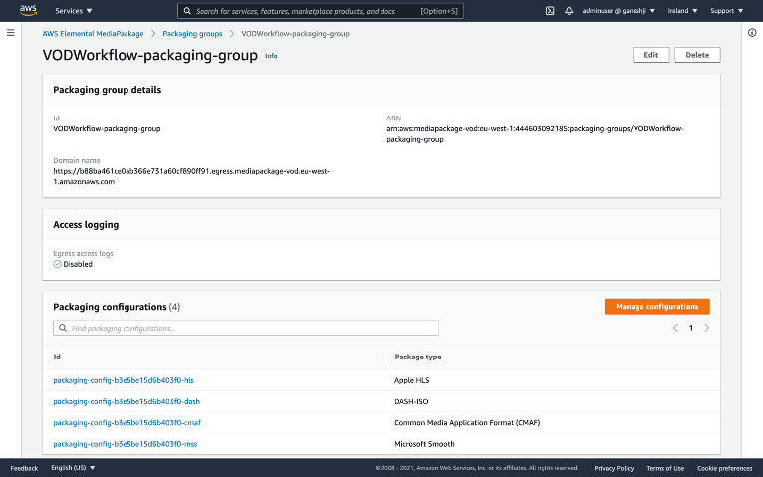Focus the AWS services search field

(x=321, y=11)
